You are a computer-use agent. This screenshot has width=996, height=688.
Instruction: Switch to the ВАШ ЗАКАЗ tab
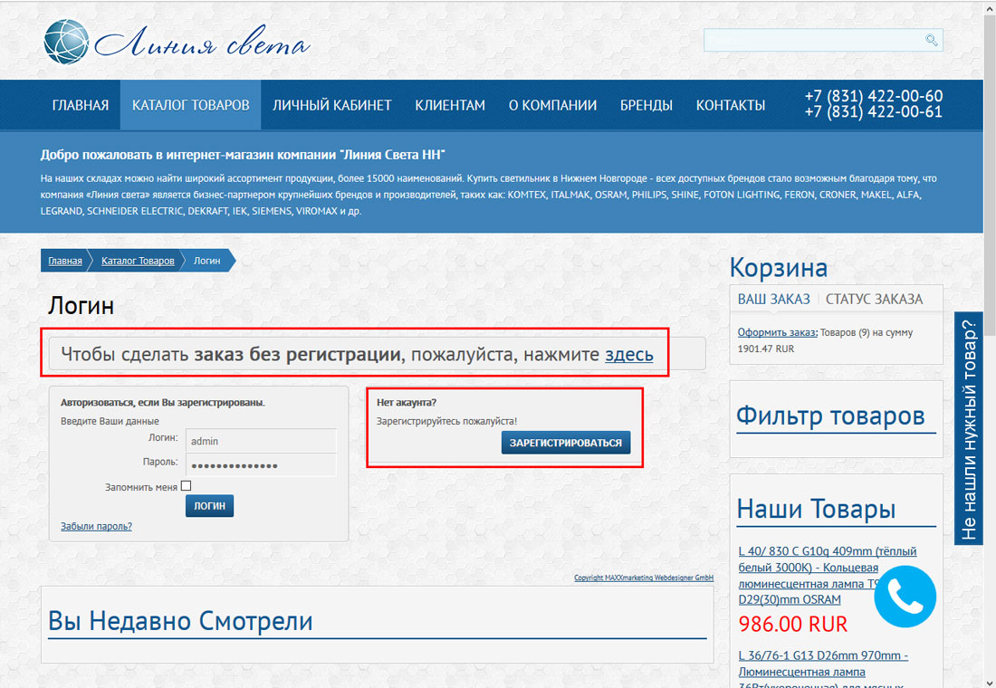tap(773, 300)
